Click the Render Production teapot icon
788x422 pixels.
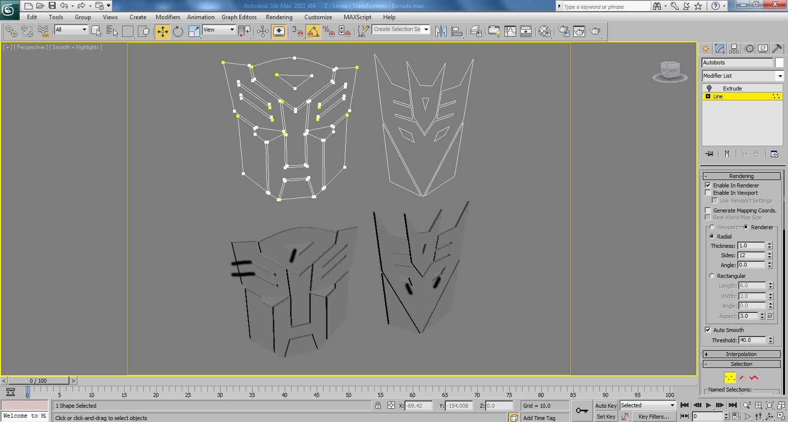(595, 31)
